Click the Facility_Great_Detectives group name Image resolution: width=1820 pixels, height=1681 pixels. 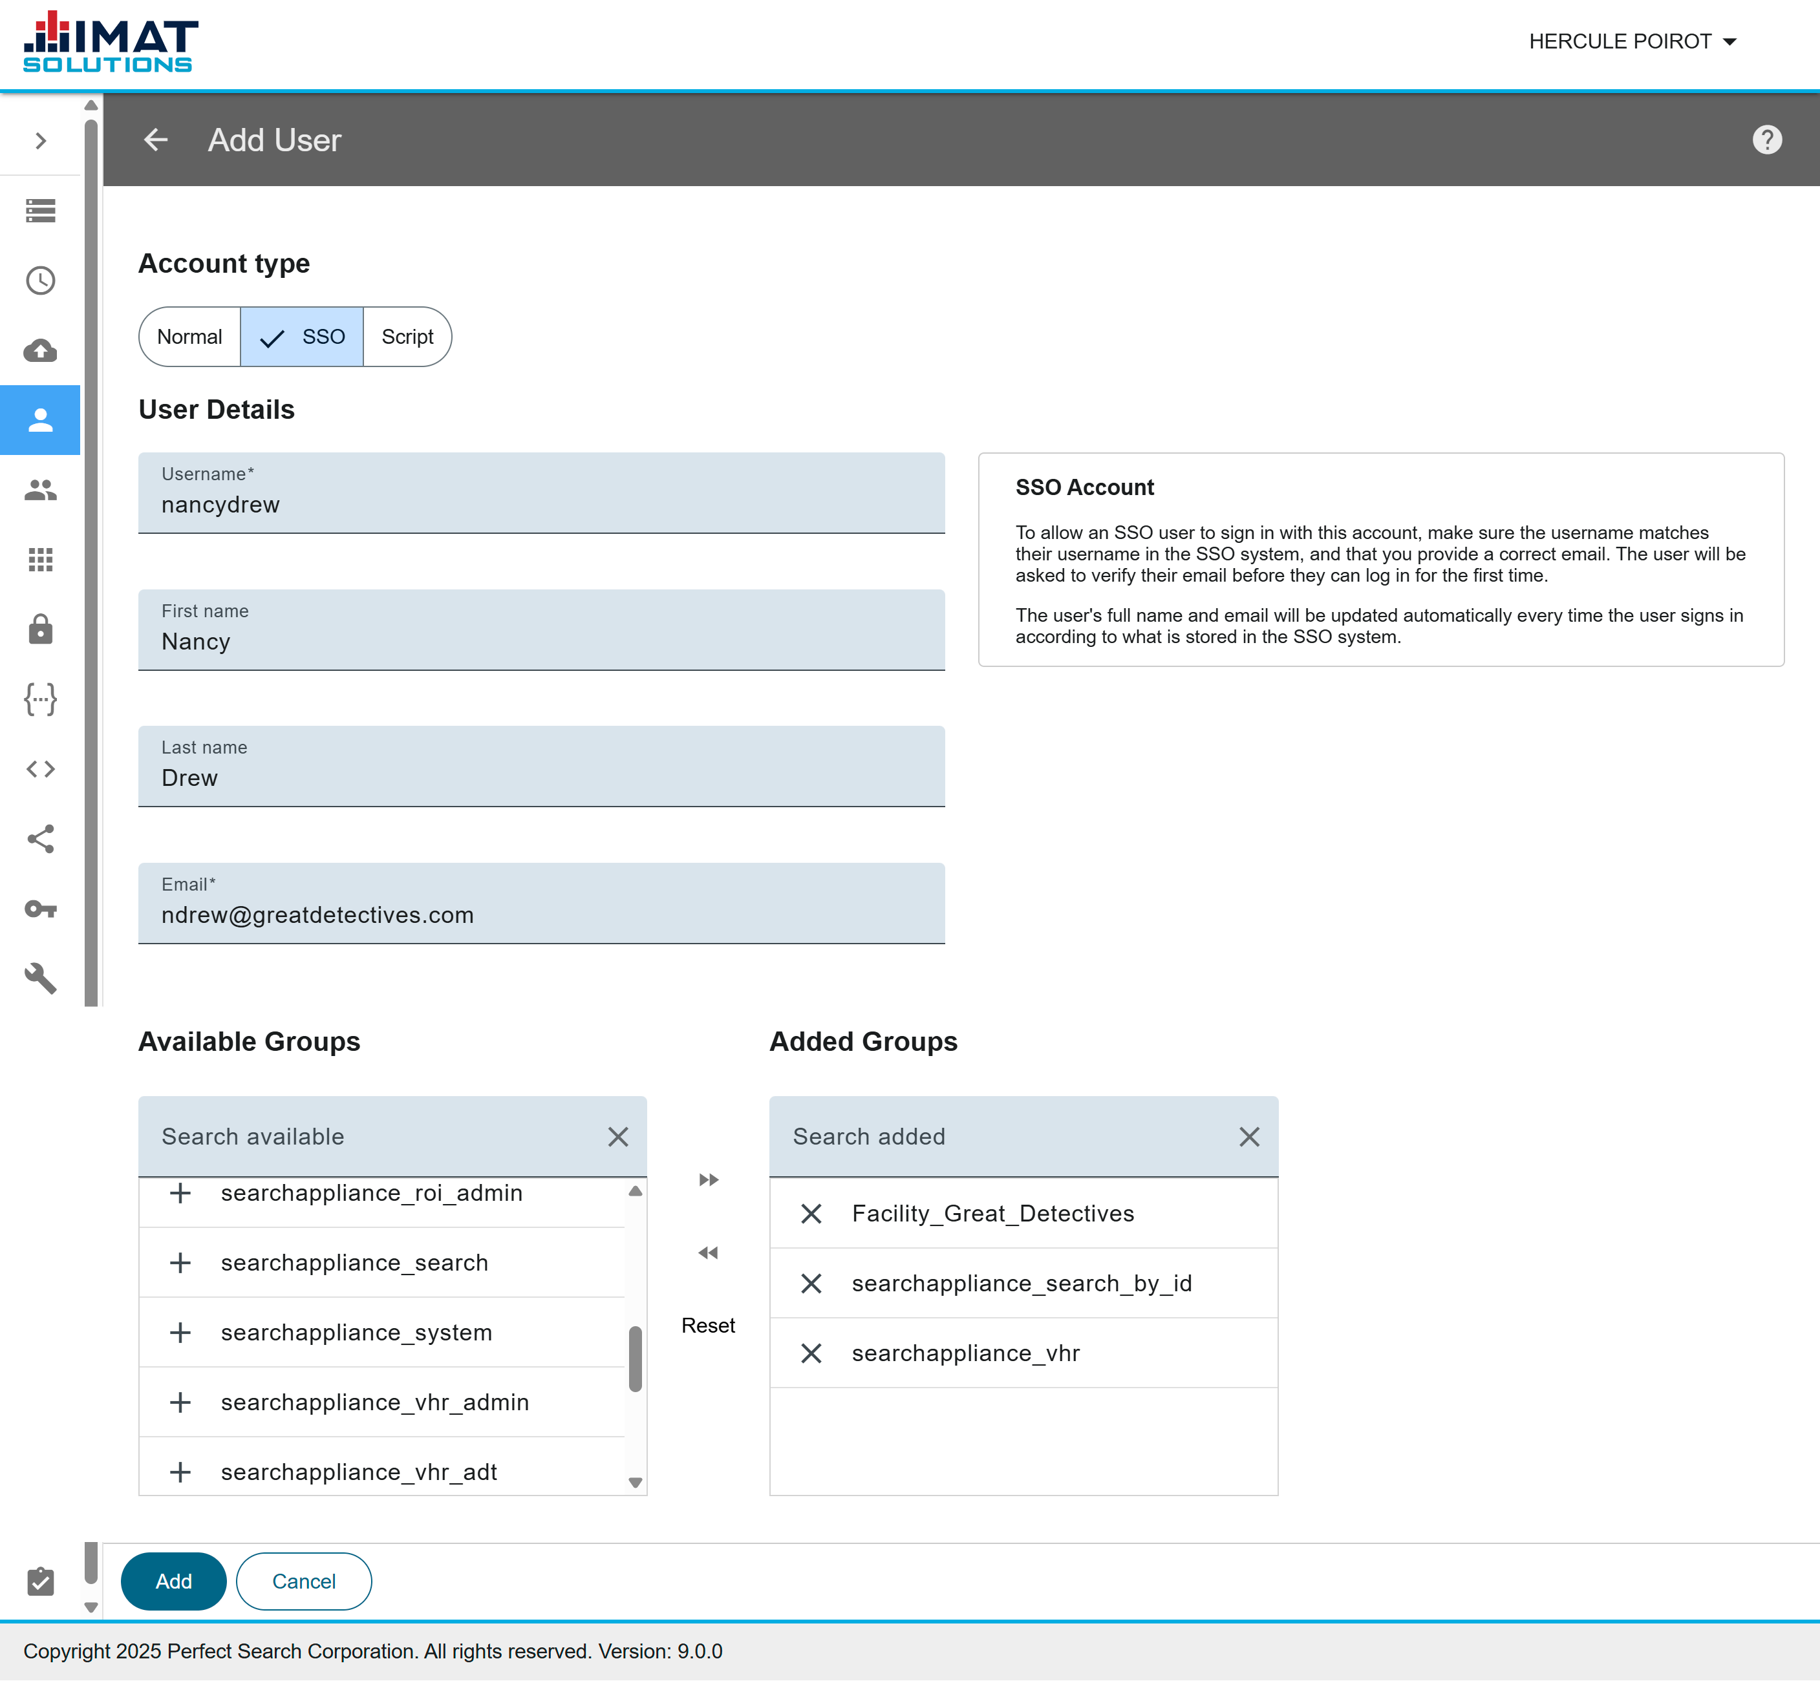coord(993,1214)
